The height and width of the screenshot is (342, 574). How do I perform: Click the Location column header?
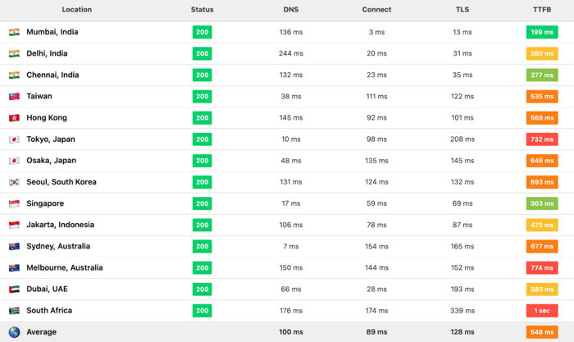click(x=76, y=10)
